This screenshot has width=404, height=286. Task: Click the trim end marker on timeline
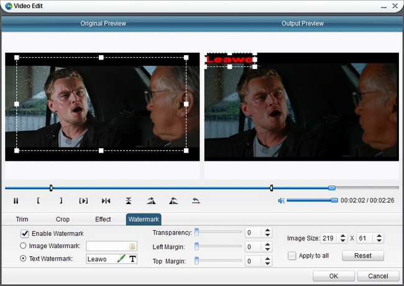point(271,188)
